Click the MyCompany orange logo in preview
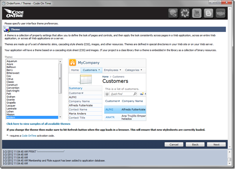 (x=72, y=63)
